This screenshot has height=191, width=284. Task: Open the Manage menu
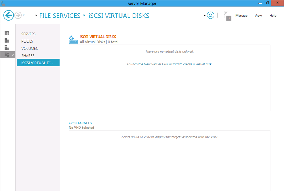(241, 16)
